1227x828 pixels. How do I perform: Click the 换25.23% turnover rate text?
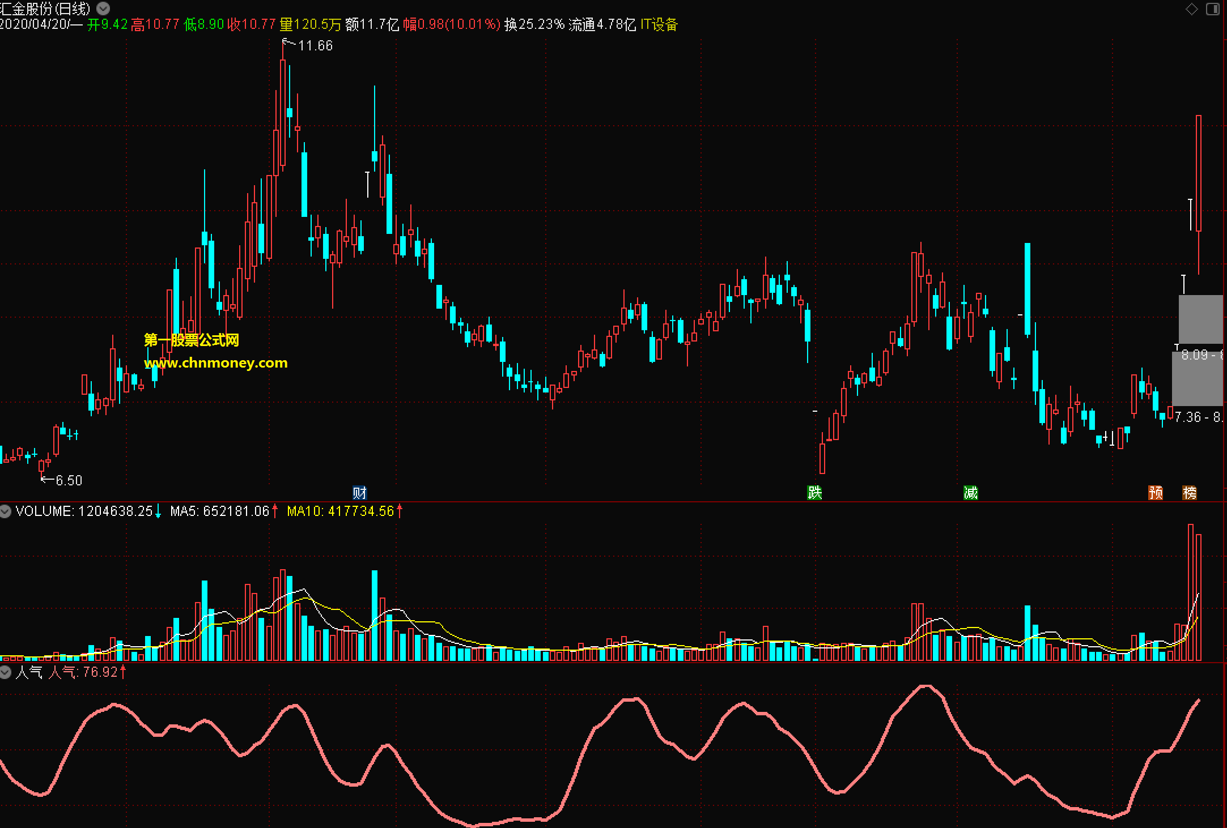pos(534,24)
